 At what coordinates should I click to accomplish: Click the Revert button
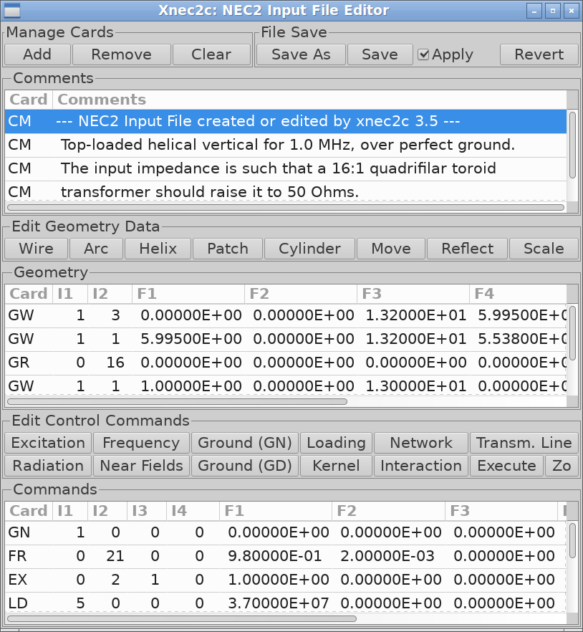tap(539, 54)
